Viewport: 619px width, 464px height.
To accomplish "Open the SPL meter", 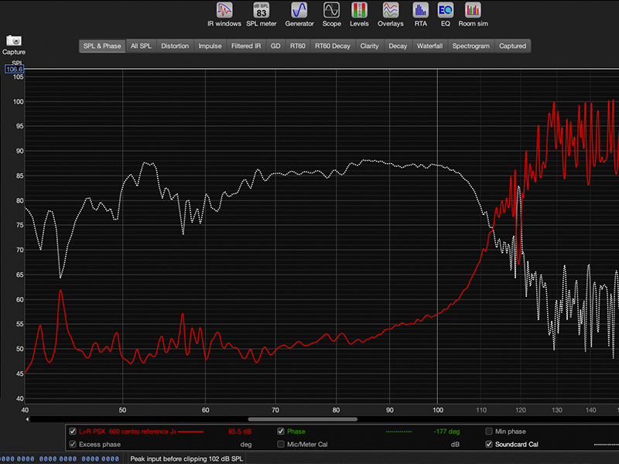I will click(261, 11).
